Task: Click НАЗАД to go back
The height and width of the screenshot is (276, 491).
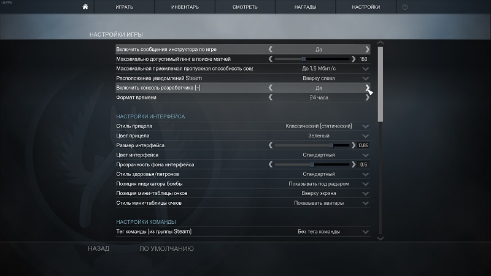Action: (99, 248)
